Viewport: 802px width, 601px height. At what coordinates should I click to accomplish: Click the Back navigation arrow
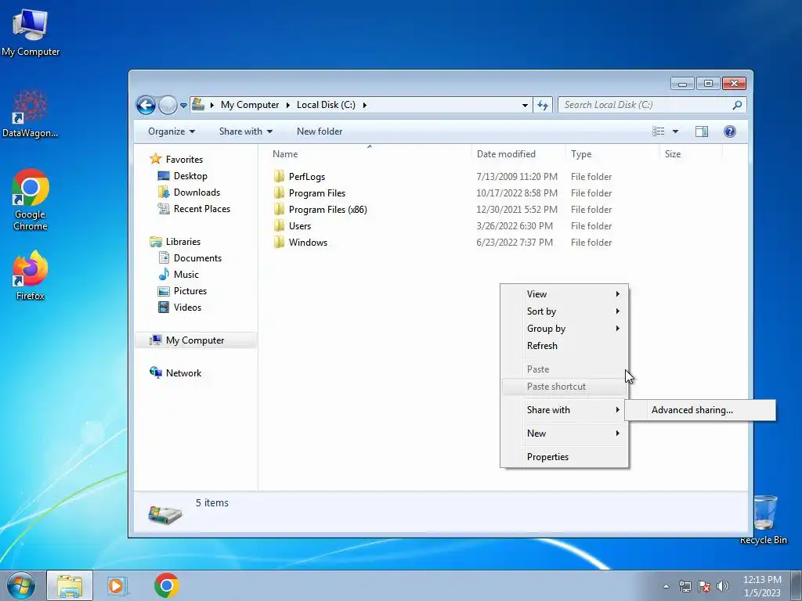coord(146,106)
